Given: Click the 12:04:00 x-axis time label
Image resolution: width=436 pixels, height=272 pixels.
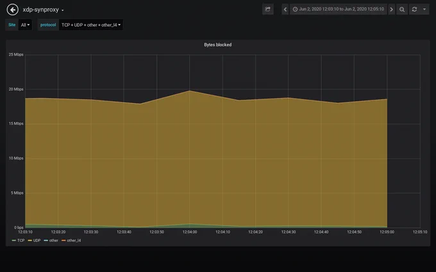Looking at the screenshot, I should pyautogui.click(x=190, y=232).
